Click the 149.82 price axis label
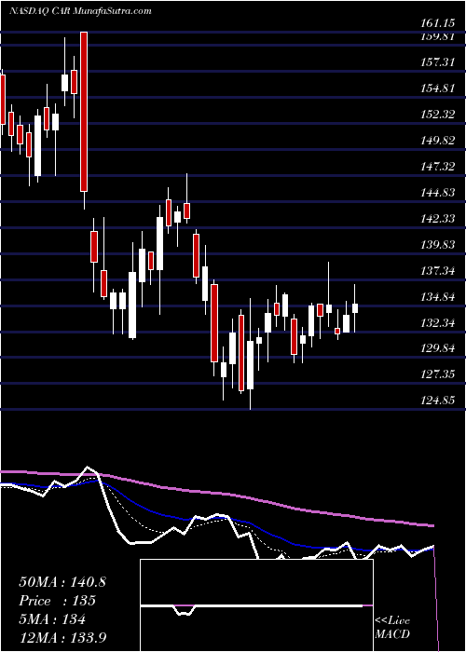The image size is (466, 652). [436, 141]
